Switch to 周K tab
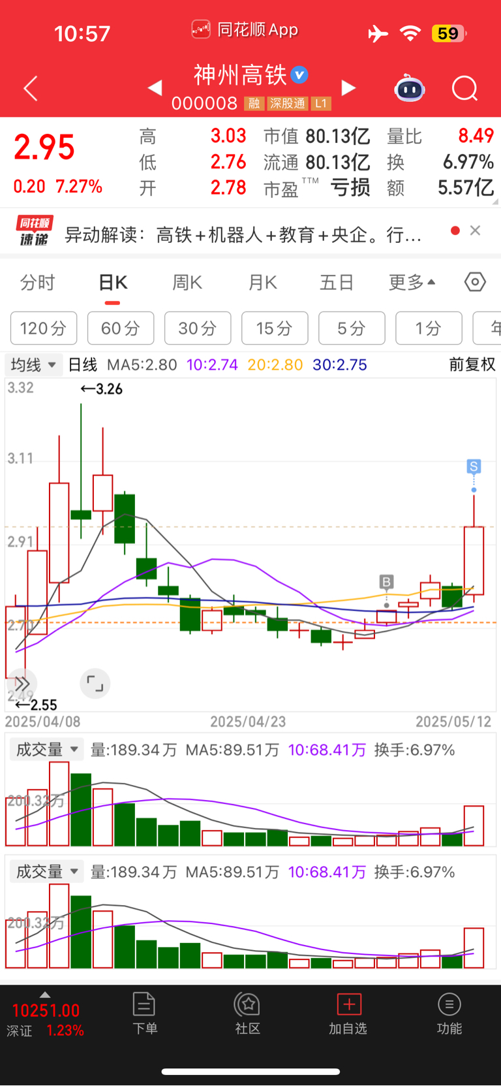 coord(187,282)
